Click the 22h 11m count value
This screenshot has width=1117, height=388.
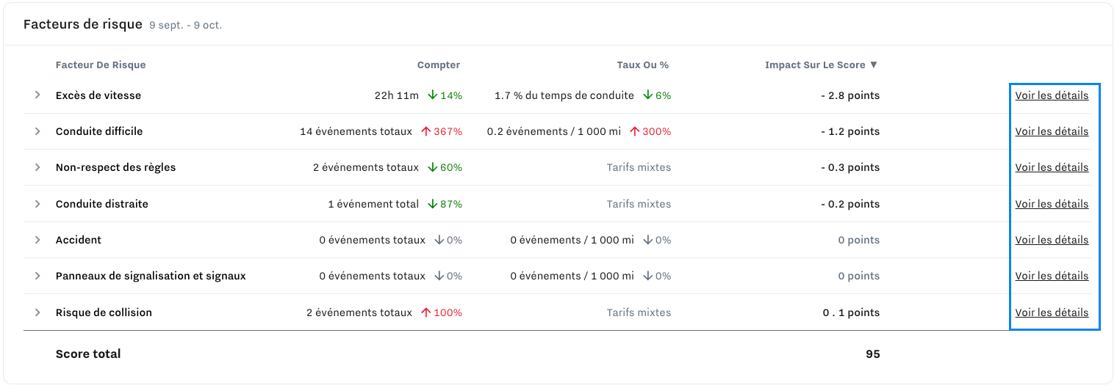pos(396,95)
